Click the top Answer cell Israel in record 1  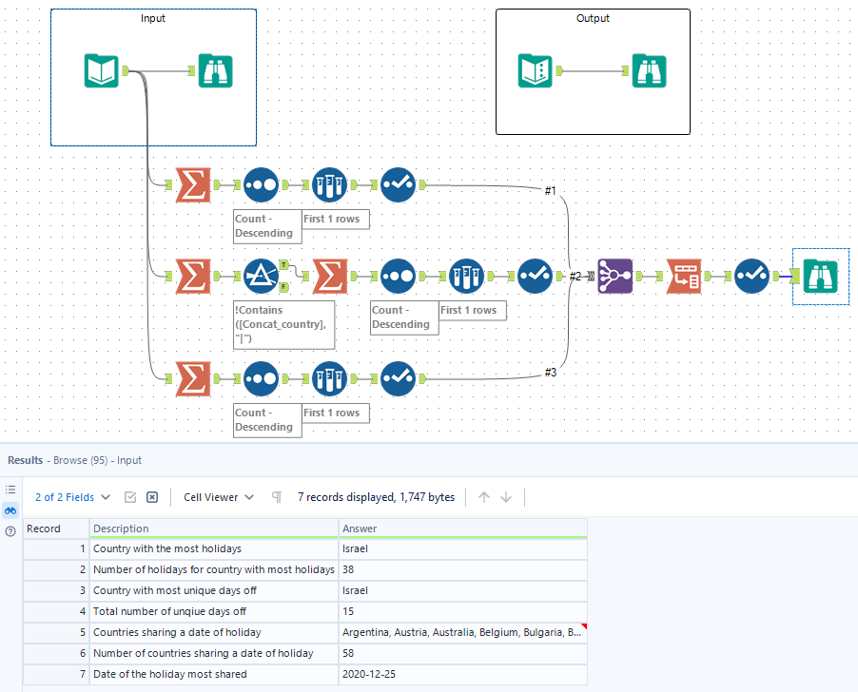click(x=463, y=548)
